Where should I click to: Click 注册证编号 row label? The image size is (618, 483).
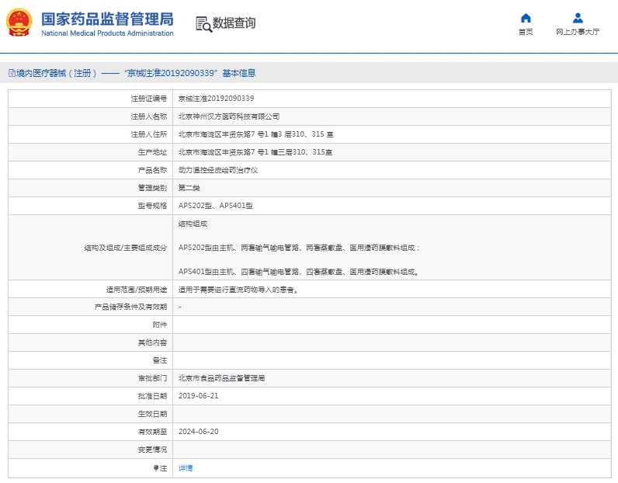[149, 99]
